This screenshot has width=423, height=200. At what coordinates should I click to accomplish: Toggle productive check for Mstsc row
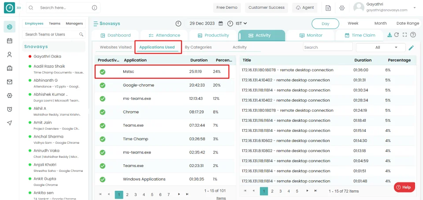[103, 72]
